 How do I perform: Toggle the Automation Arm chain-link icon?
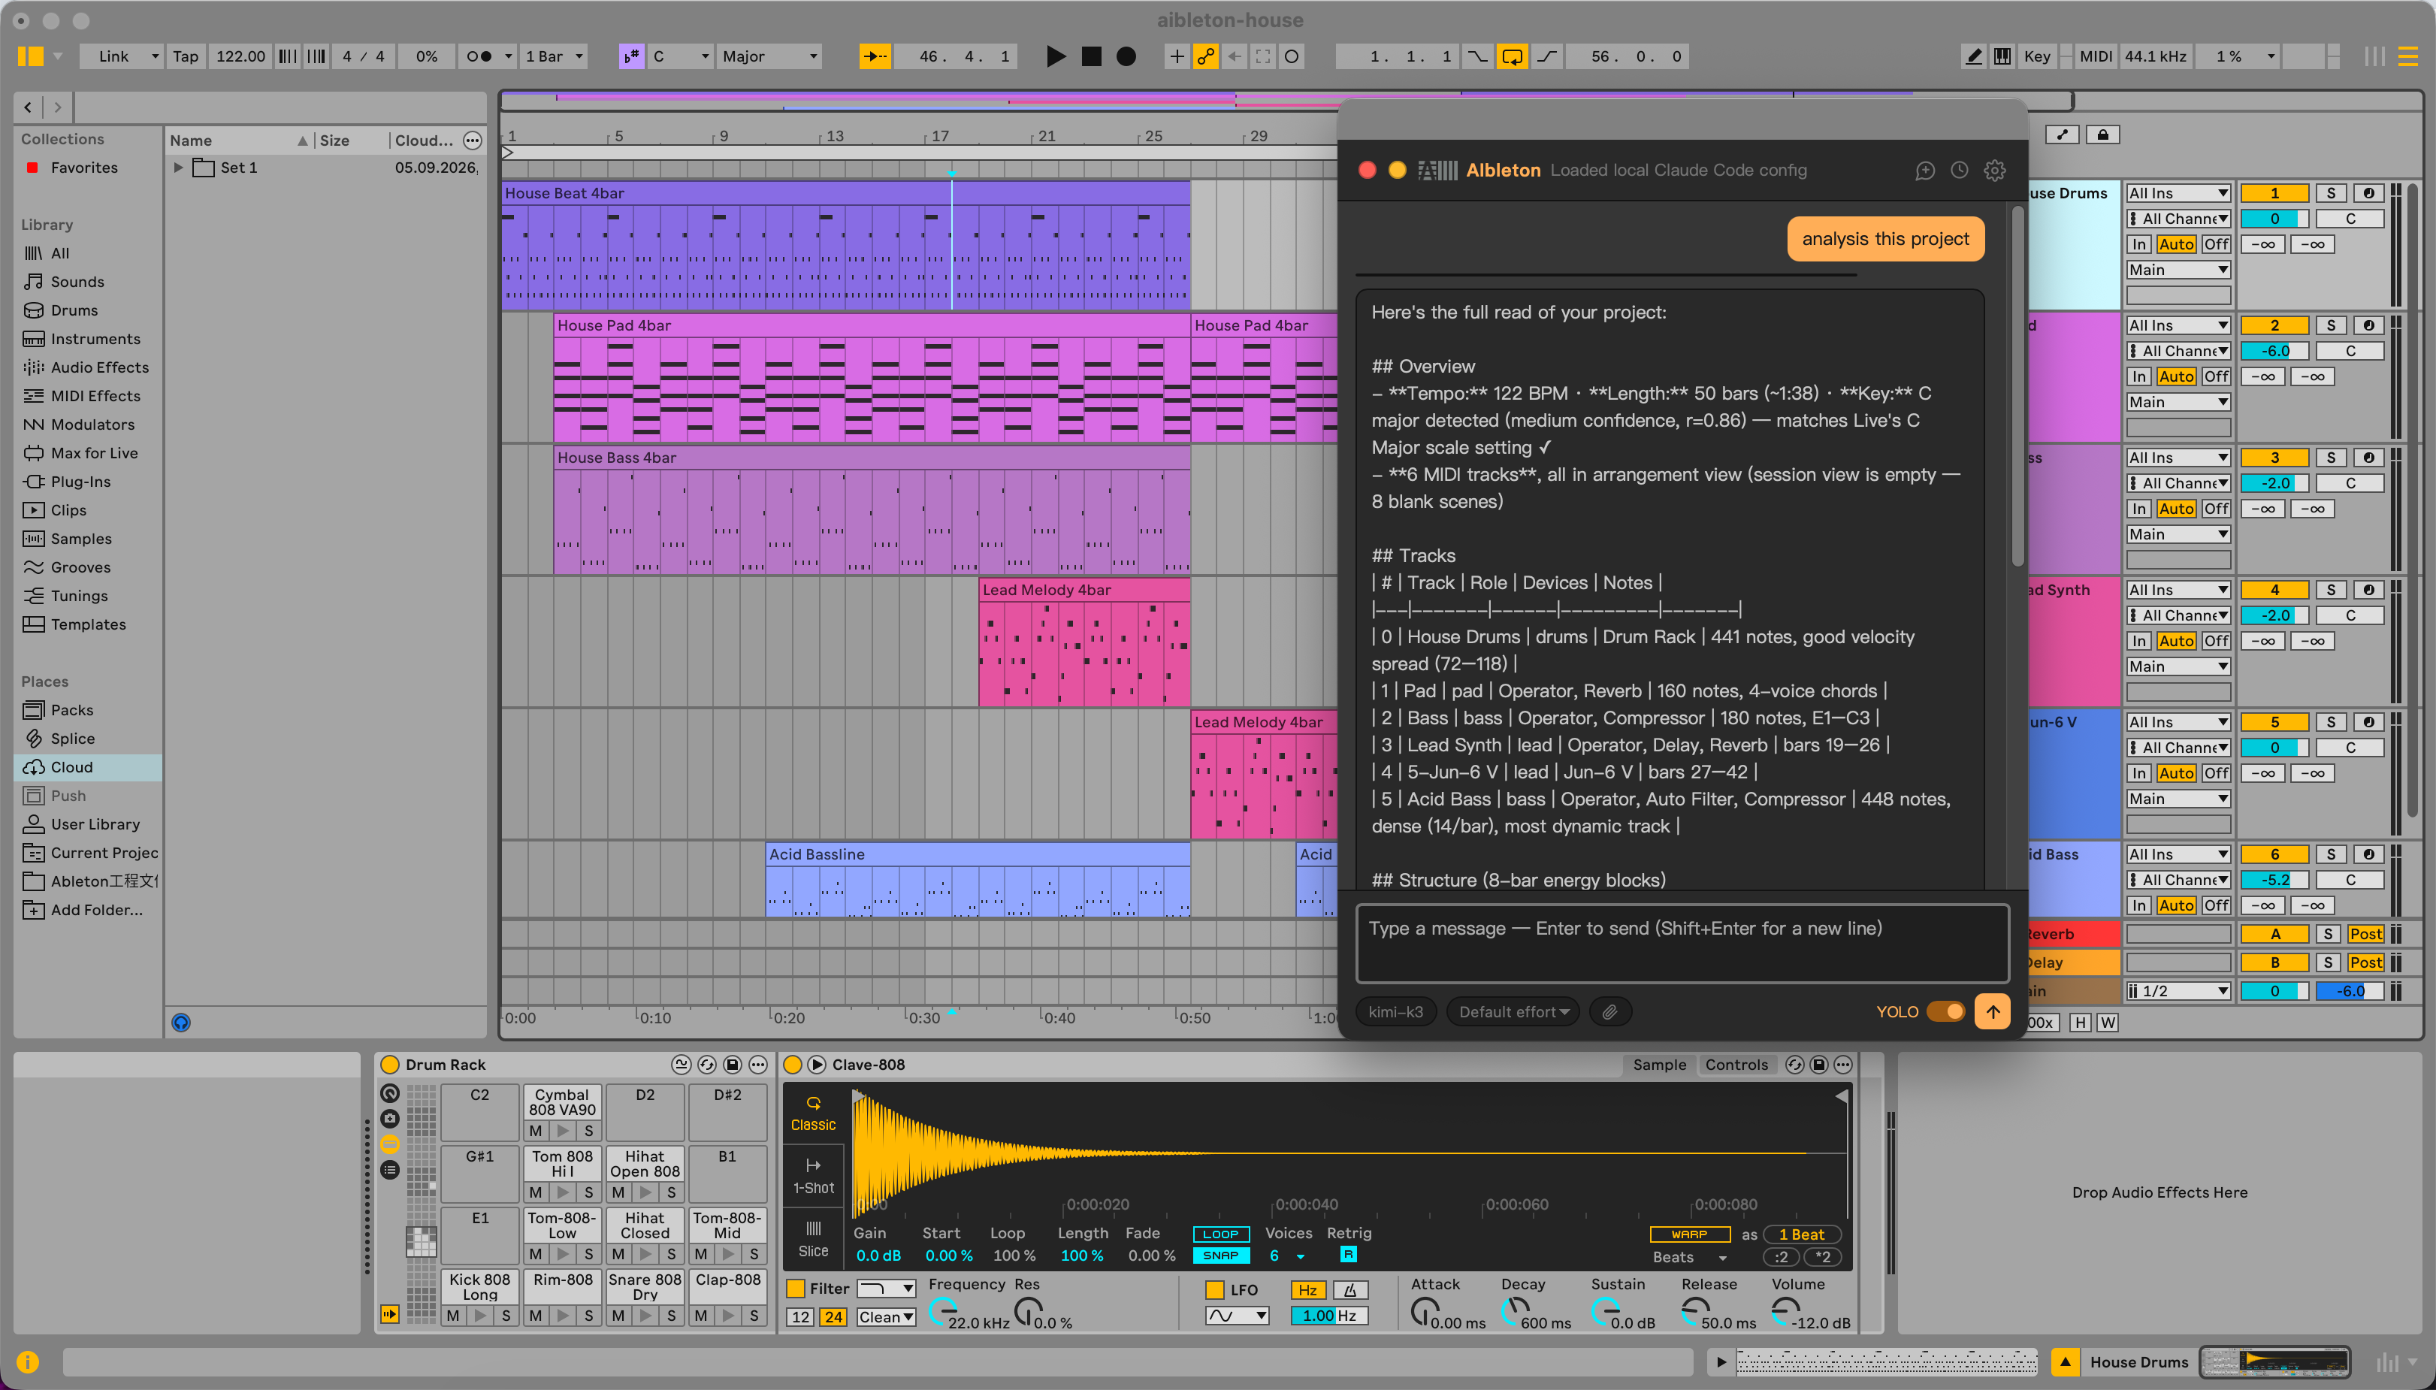coord(1205,56)
